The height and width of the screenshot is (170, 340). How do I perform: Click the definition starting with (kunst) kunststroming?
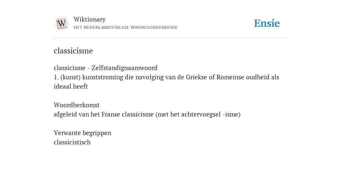pyautogui.click(x=166, y=82)
